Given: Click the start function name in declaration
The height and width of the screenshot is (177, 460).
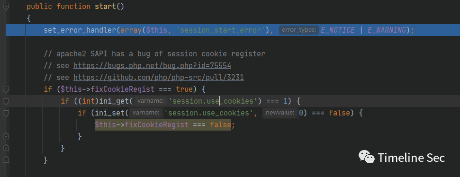Looking at the screenshot, I should [106, 7].
